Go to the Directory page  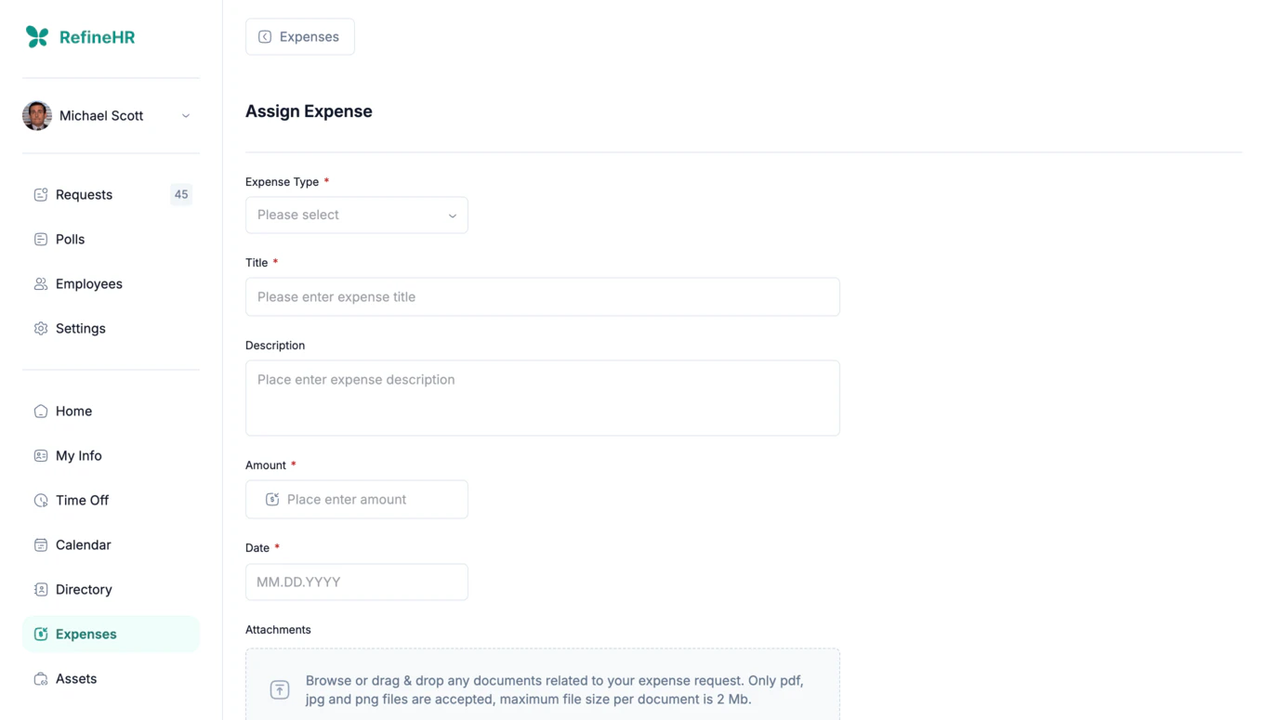85,589
